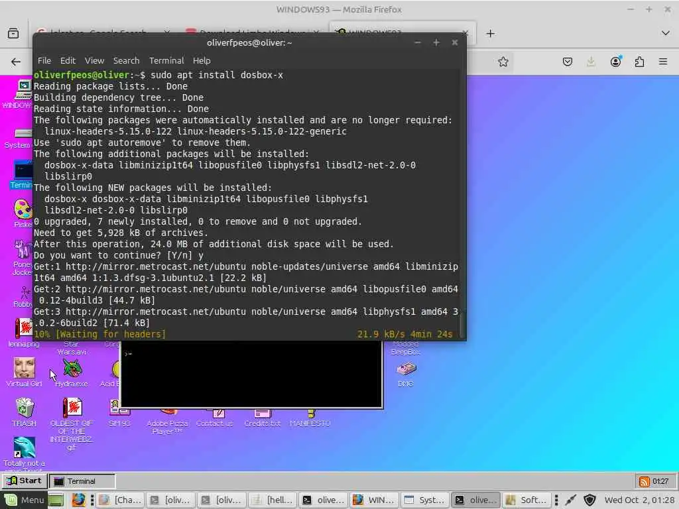
Task: Click the '21.9 kB/s 4min 24s' download speed
Action: [404, 334]
